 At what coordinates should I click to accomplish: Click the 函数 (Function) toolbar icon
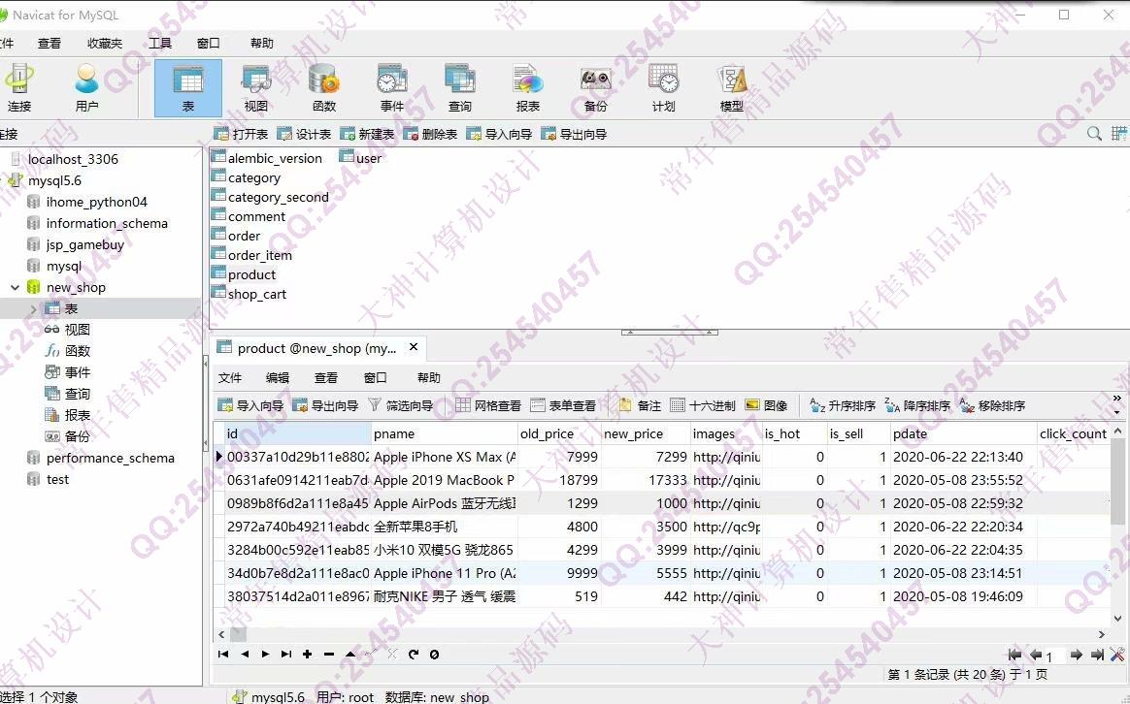323,88
